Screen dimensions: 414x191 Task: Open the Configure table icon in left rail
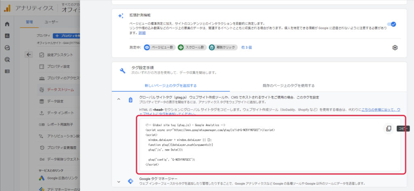point(7,71)
